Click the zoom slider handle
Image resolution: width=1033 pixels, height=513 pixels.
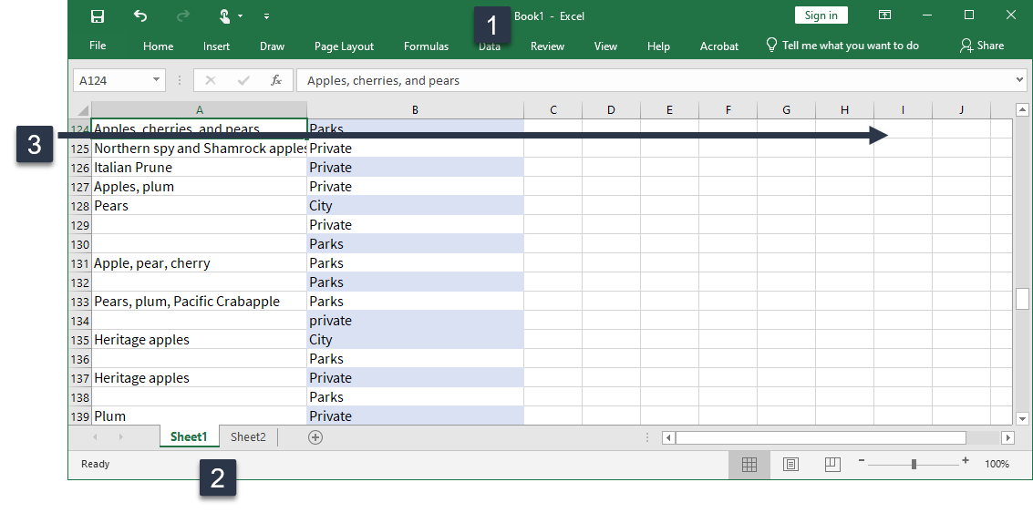click(914, 465)
